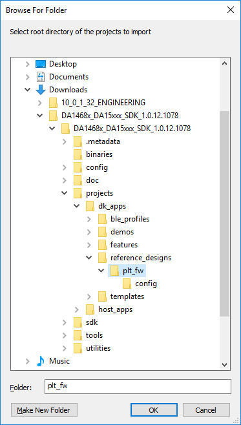The height and width of the screenshot is (425, 241).
Task: Click folder icon for reference_designs
Action: tap(102, 258)
